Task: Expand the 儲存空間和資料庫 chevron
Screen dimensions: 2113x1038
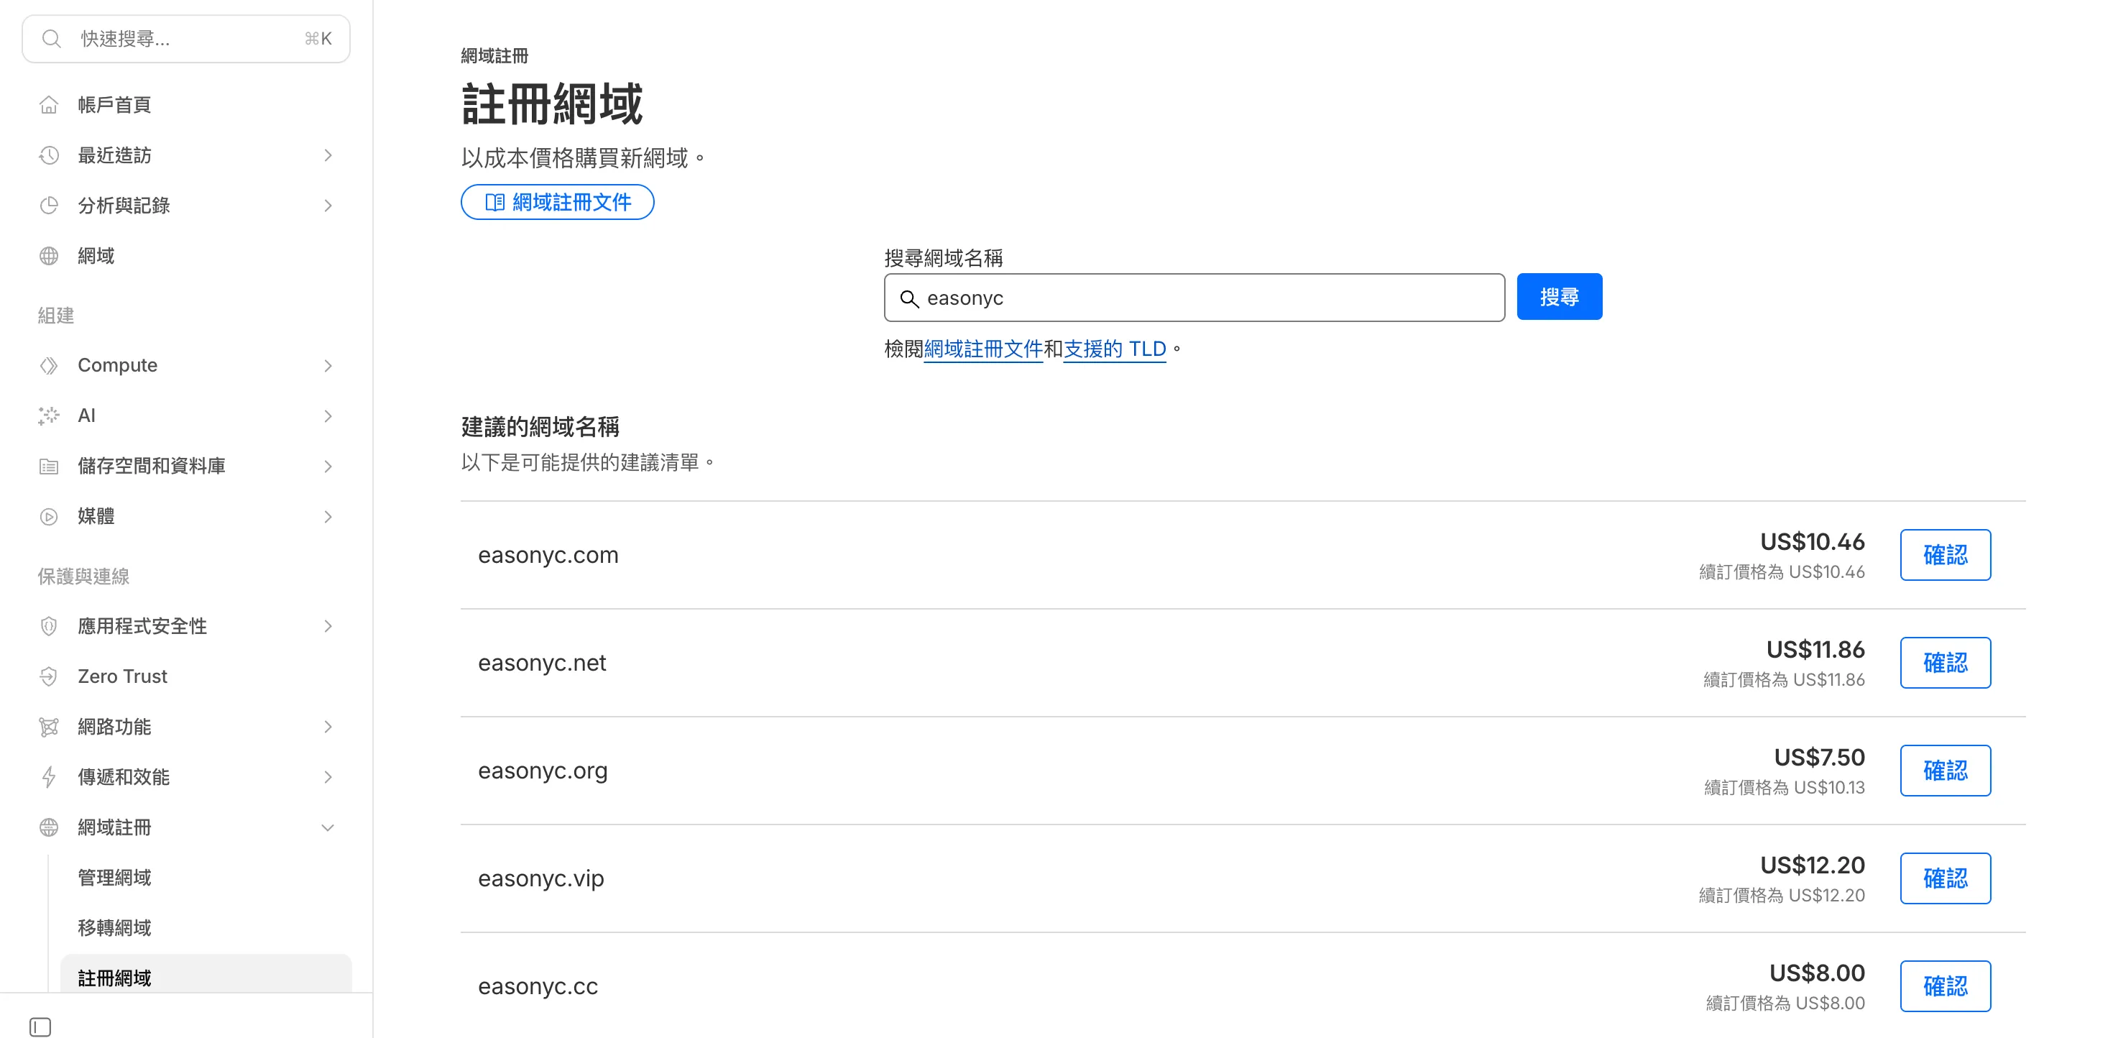Action: click(328, 466)
